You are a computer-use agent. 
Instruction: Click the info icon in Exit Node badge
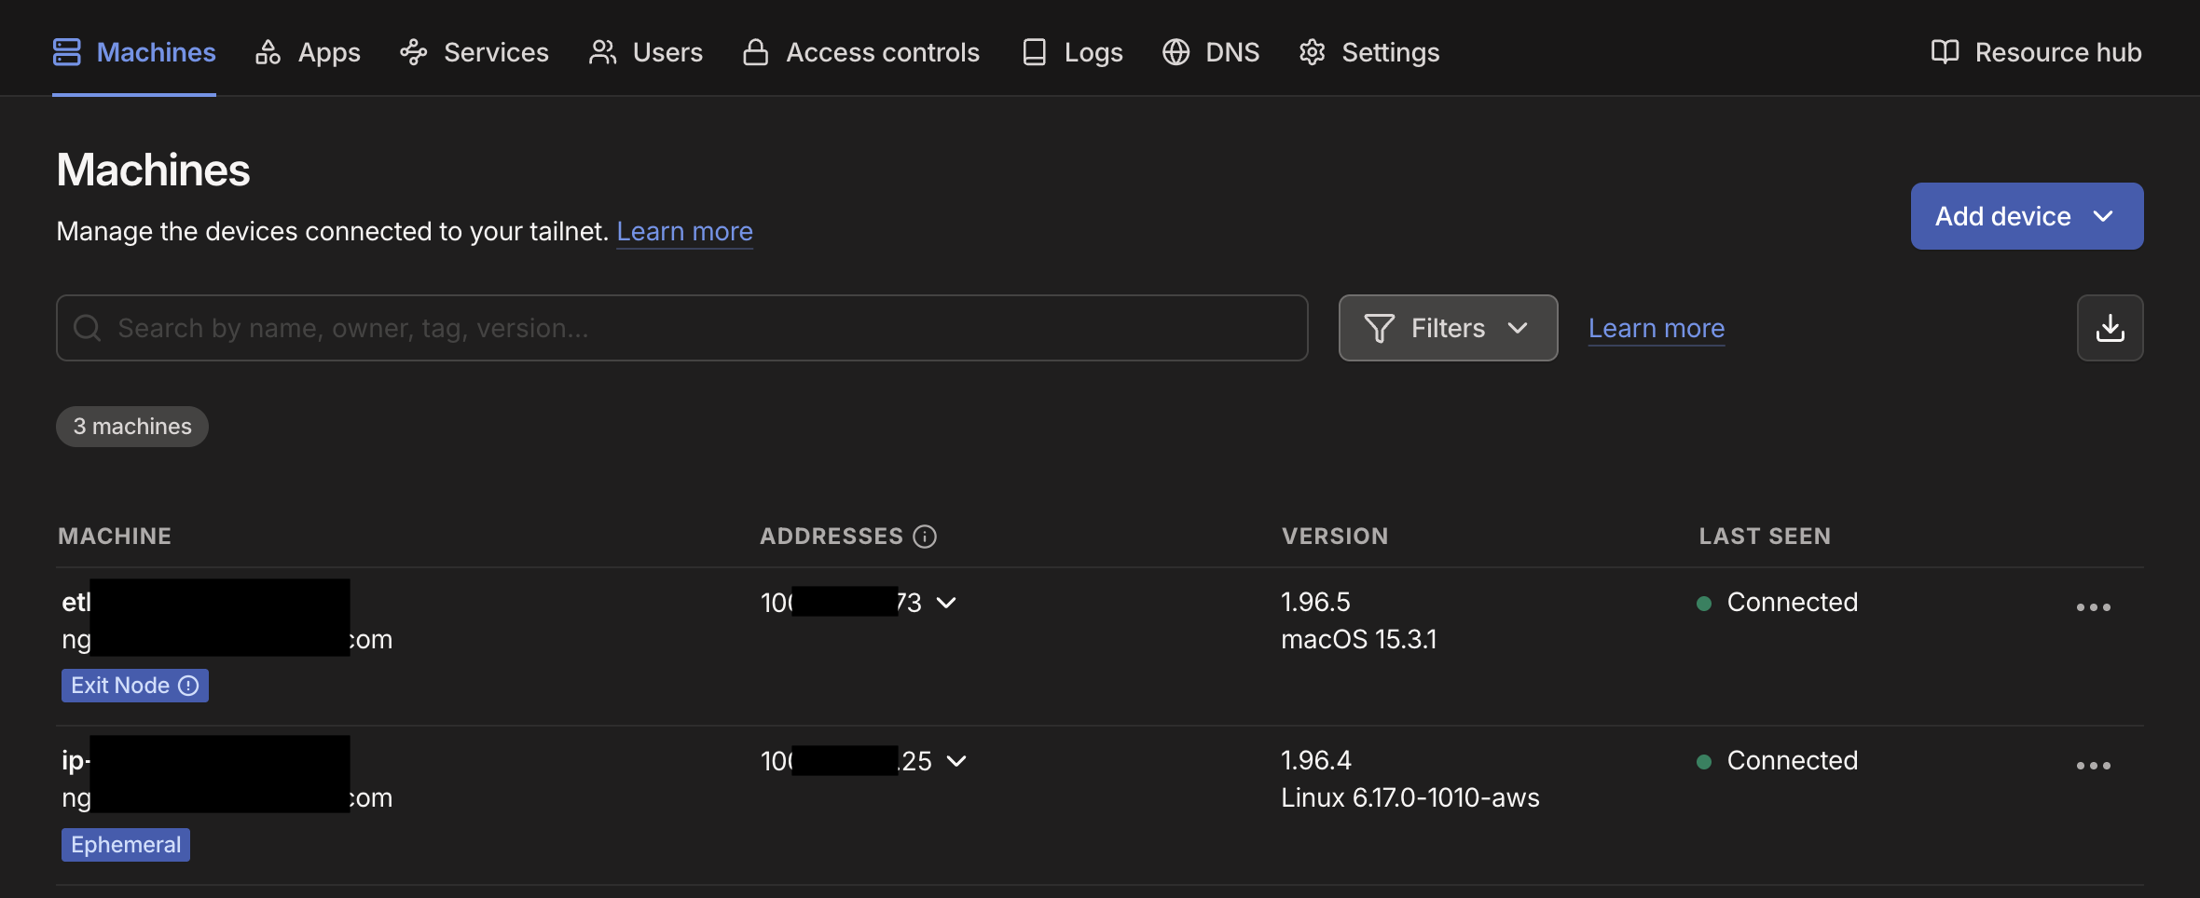pyautogui.click(x=189, y=686)
